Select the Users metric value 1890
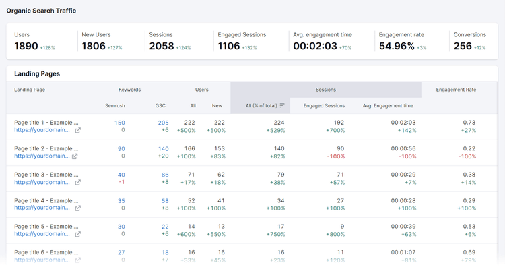Screen dimensions: 505x267 pyautogui.click(x=26, y=46)
